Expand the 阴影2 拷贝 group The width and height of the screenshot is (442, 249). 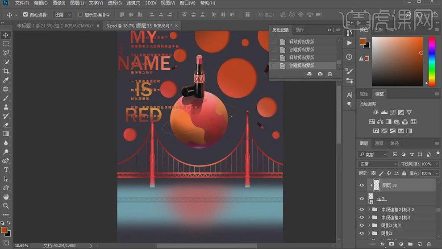[x=369, y=225]
